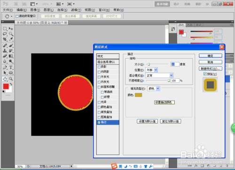Viewport: 235px width, 170px height.
Task: Open the 滤镜(T) Filter menu
Action: click(x=76, y=10)
